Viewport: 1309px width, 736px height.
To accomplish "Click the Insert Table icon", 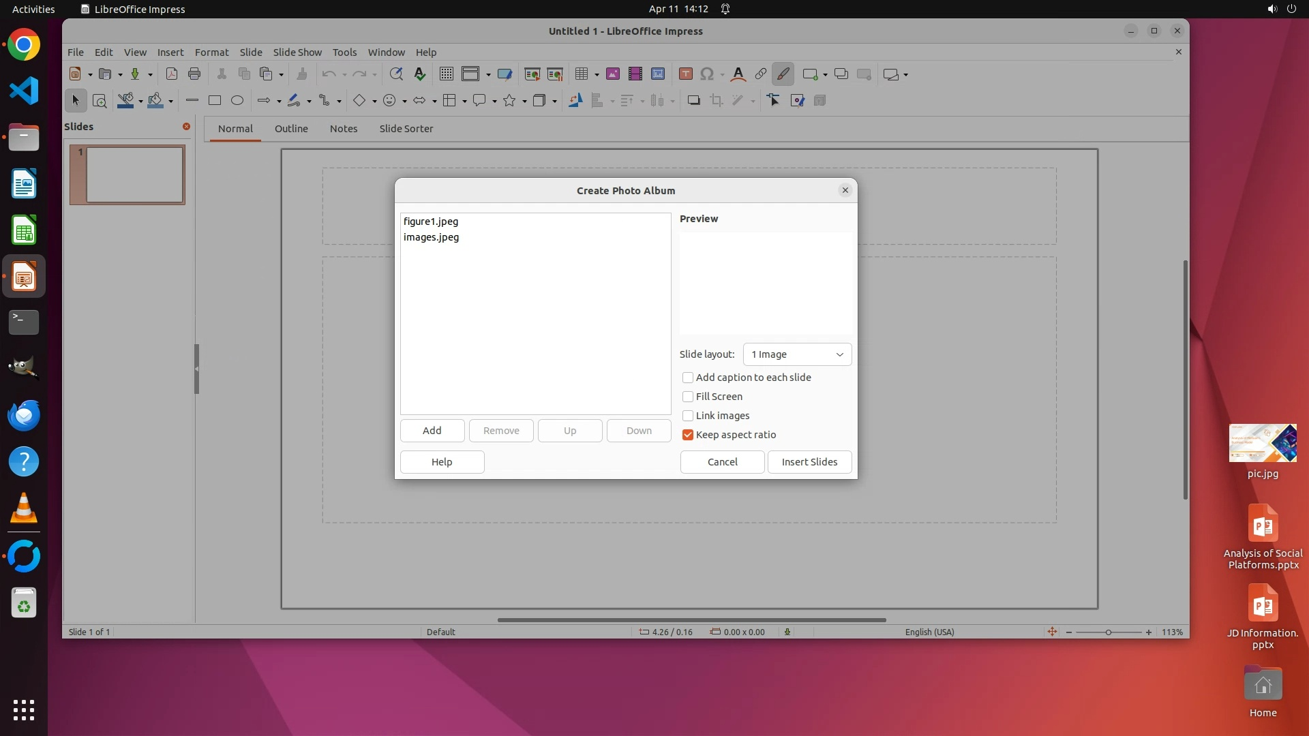I will (x=582, y=74).
